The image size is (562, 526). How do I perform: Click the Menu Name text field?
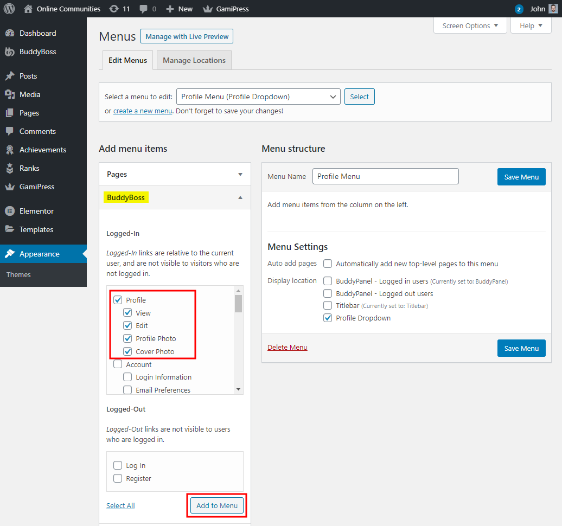click(385, 176)
